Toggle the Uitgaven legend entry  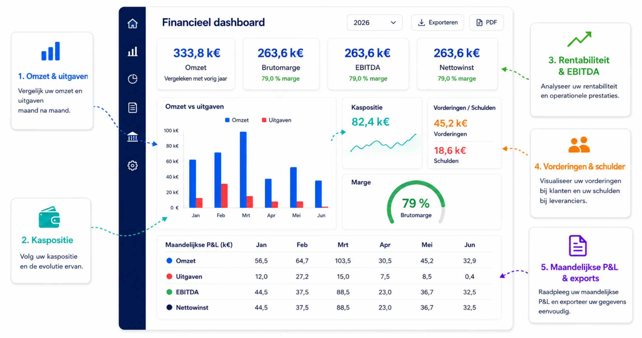pos(276,120)
